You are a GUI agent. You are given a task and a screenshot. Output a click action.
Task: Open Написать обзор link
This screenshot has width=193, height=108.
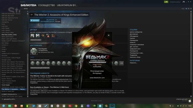tap(135, 57)
